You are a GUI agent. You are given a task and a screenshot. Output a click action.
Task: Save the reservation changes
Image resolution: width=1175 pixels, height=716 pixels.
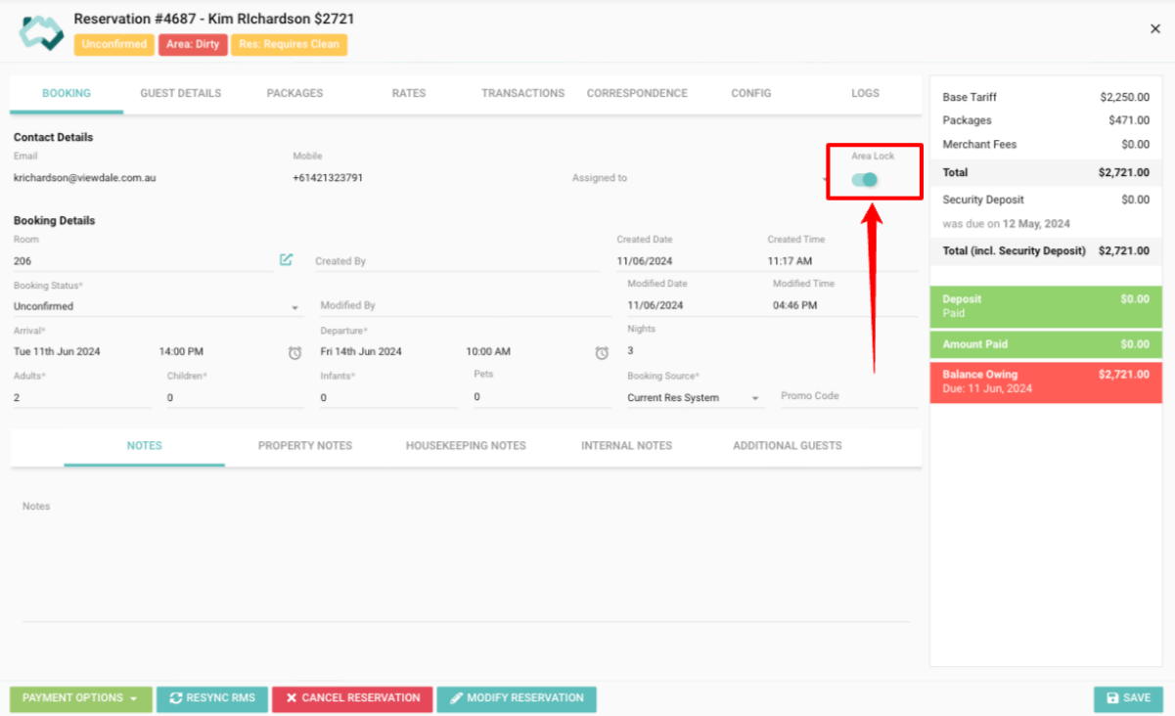pos(1127,698)
